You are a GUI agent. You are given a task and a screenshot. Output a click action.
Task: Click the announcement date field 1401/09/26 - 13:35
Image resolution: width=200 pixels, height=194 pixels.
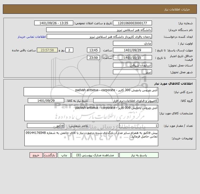[54, 23]
